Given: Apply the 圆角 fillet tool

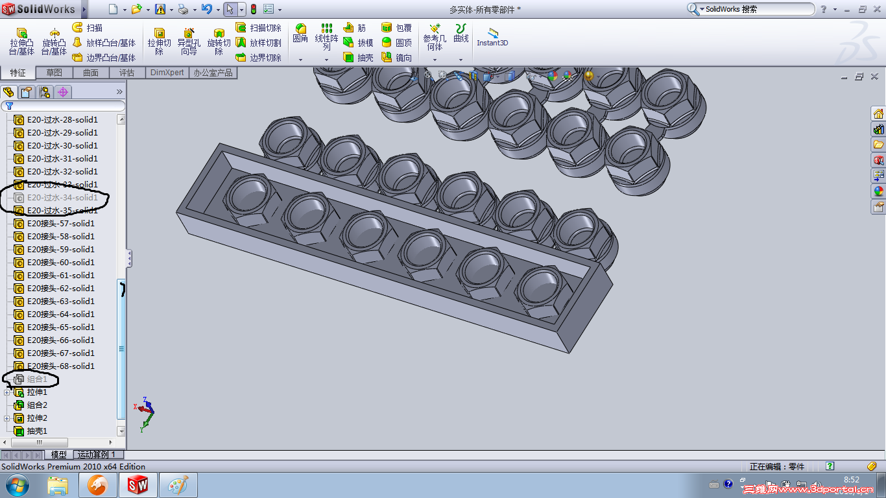Looking at the screenshot, I should [x=300, y=34].
